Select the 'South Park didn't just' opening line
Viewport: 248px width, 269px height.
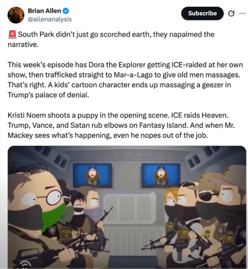point(111,40)
